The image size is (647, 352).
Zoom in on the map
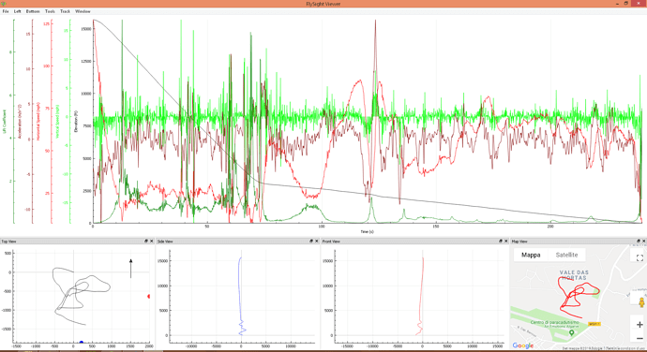click(639, 325)
